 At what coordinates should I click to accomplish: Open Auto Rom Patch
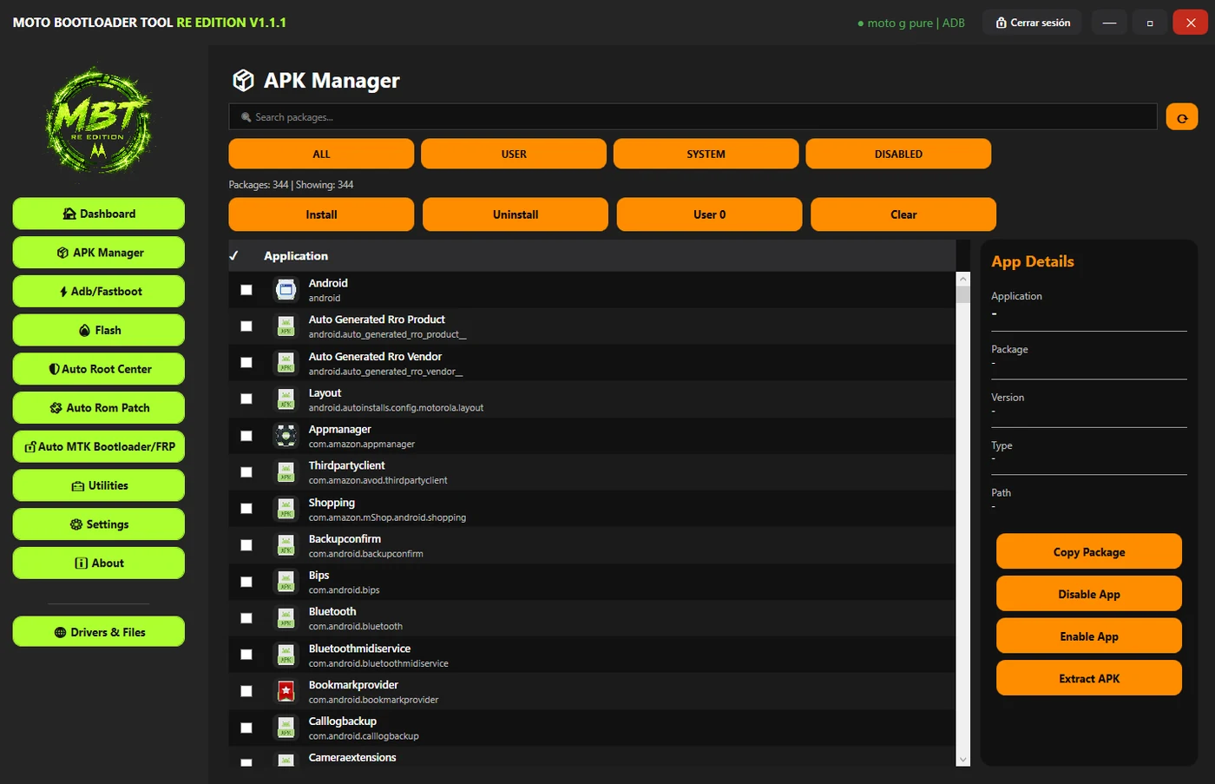click(x=99, y=408)
